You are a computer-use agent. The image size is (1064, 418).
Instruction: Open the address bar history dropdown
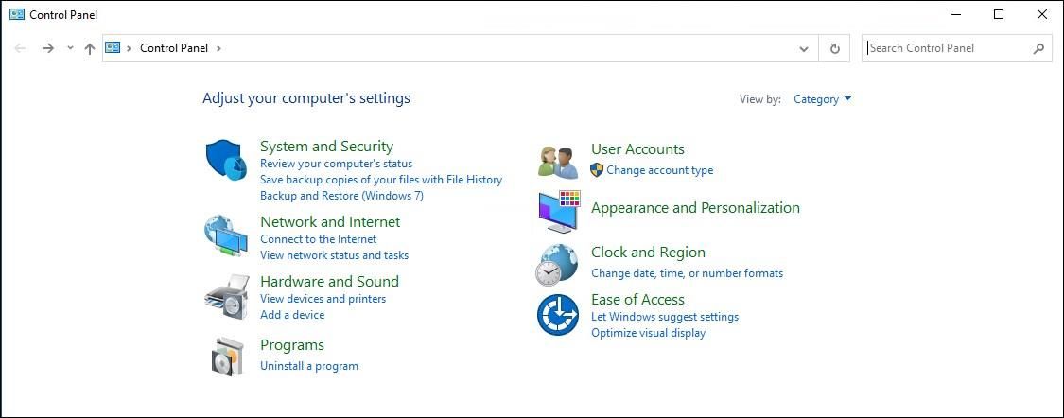coord(804,48)
